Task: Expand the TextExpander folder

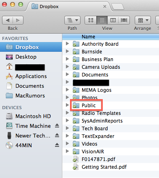Action: click(x=67, y=136)
